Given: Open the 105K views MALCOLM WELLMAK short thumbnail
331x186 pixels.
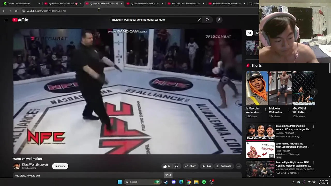Looking at the screenshot, I should point(304,88).
